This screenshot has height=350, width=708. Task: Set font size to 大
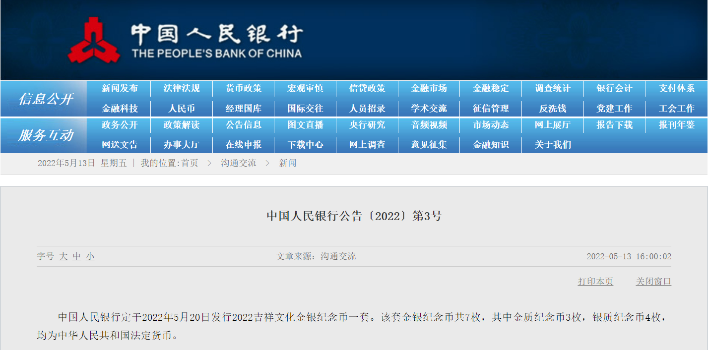63,256
